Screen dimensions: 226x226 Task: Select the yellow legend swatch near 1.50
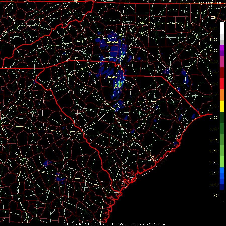(x=222, y=106)
